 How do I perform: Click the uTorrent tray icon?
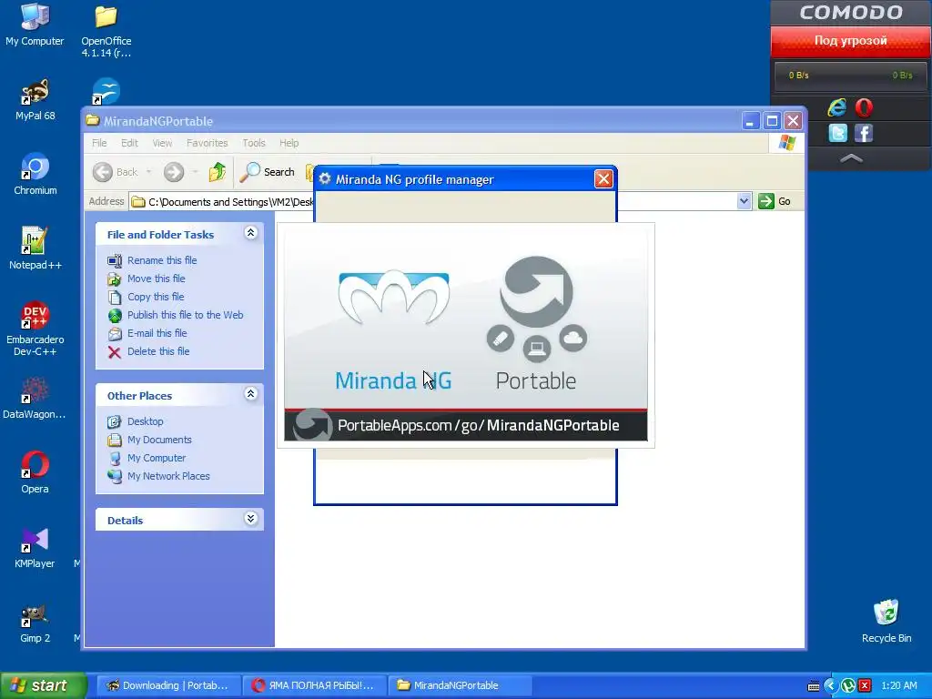pos(848,686)
